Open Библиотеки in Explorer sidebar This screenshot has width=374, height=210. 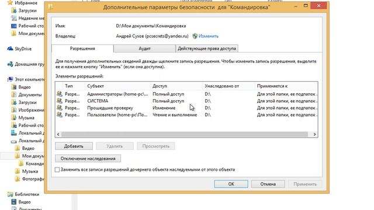point(27,194)
